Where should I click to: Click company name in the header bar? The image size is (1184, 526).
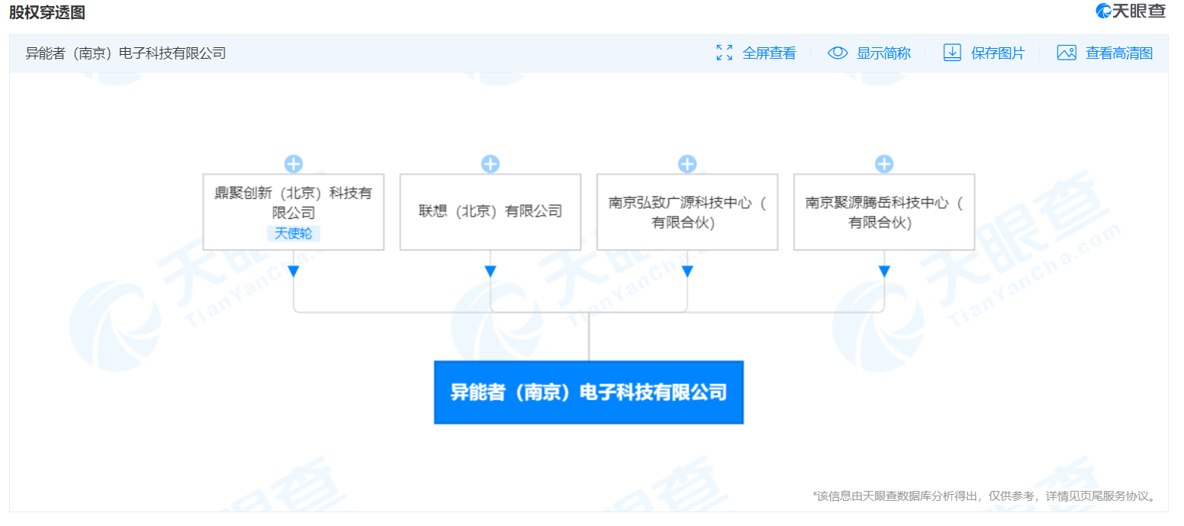pyautogui.click(x=126, y=53)
